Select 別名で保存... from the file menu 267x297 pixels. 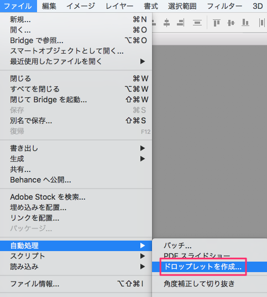(x=76, y=121)
